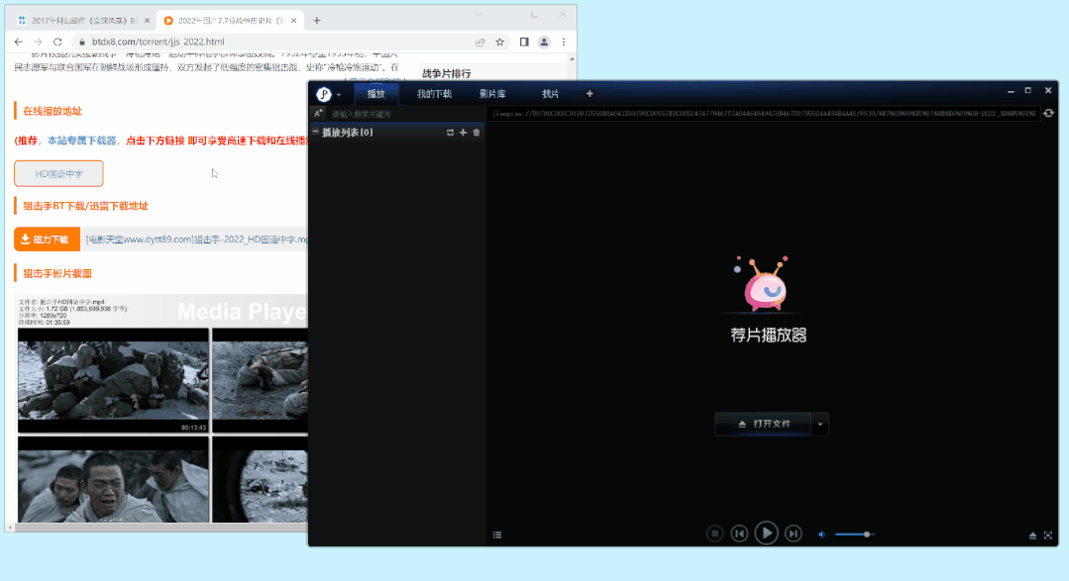Screen dimensions: 1069x581
Task: Add a new tab in the player
Action: click(x=589, y=94)
